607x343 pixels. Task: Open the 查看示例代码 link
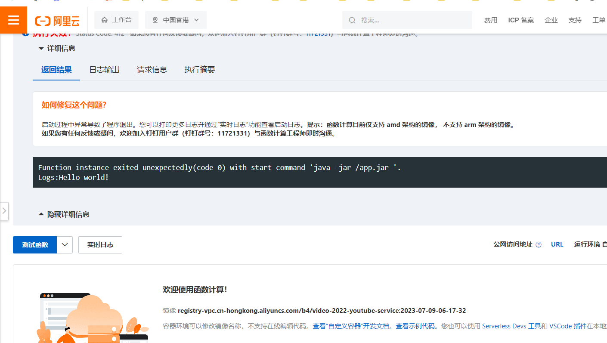pos(416,326)
